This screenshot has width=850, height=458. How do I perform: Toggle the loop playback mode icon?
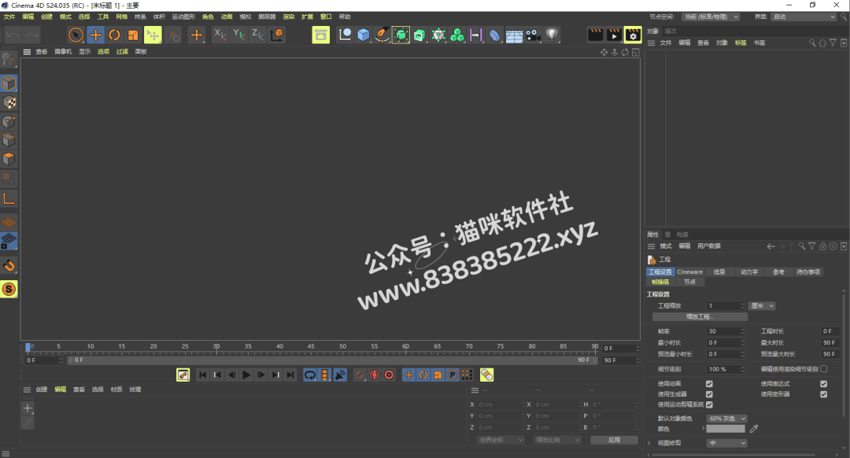[x=309, y=375]
